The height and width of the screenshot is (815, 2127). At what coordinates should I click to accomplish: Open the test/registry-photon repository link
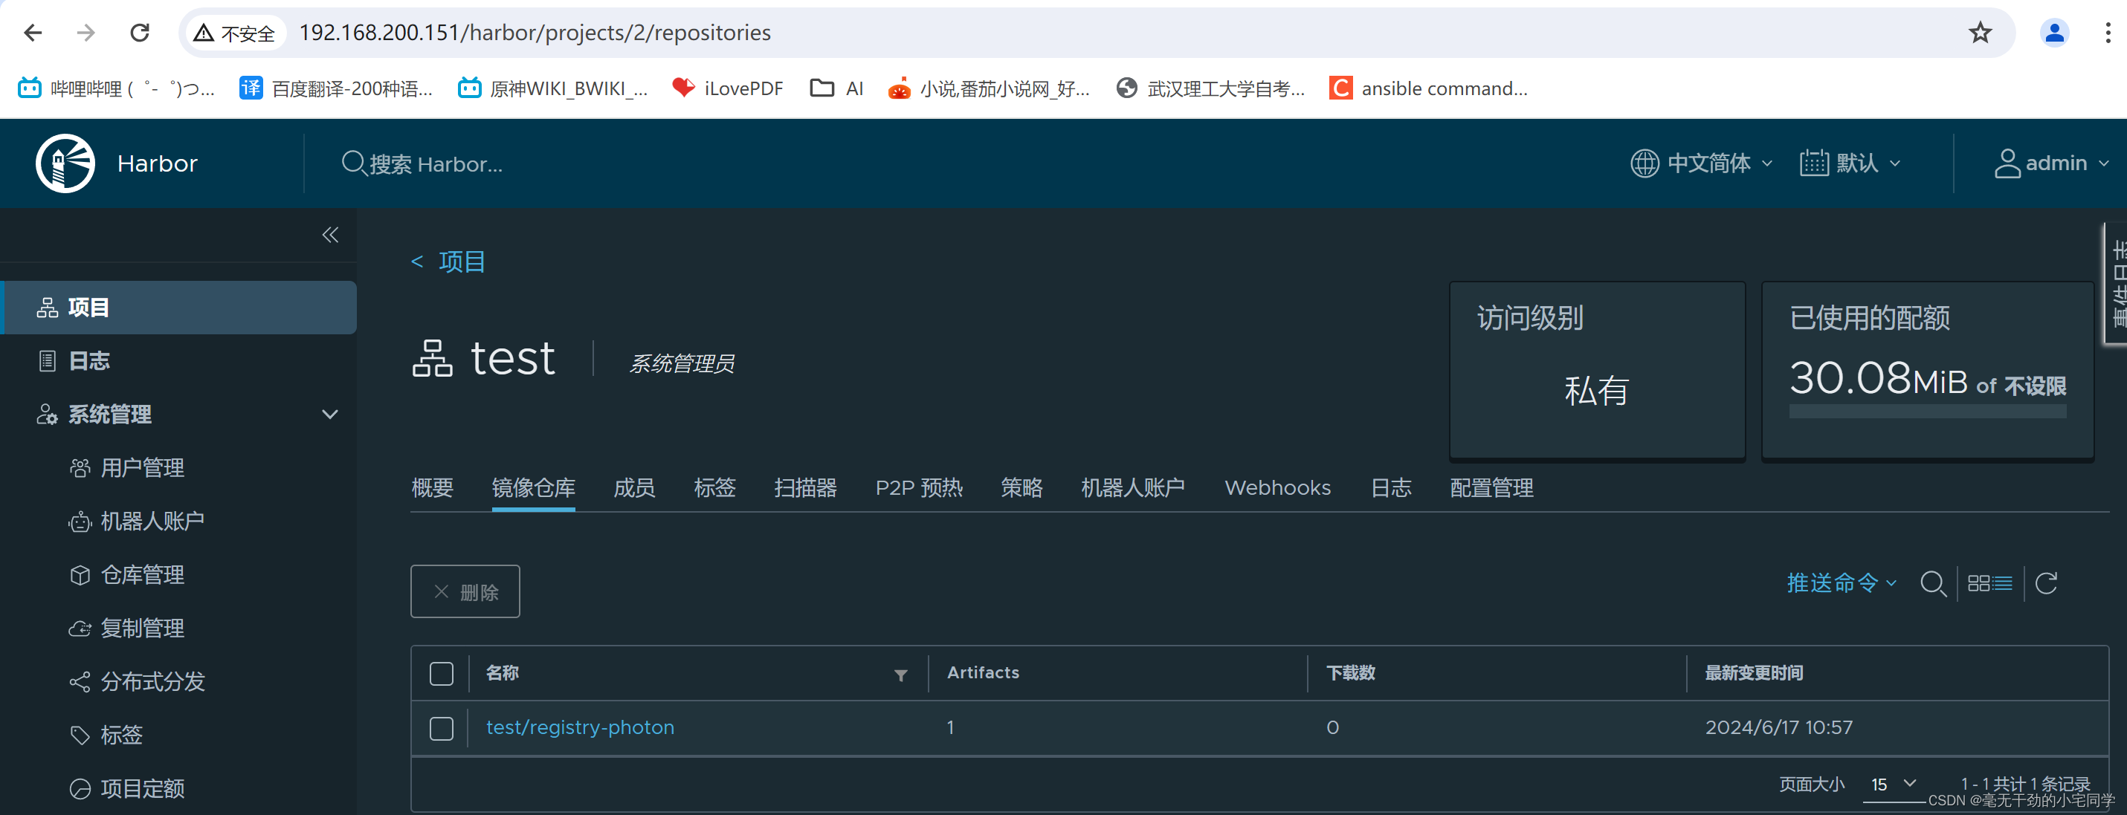point(580,727)
